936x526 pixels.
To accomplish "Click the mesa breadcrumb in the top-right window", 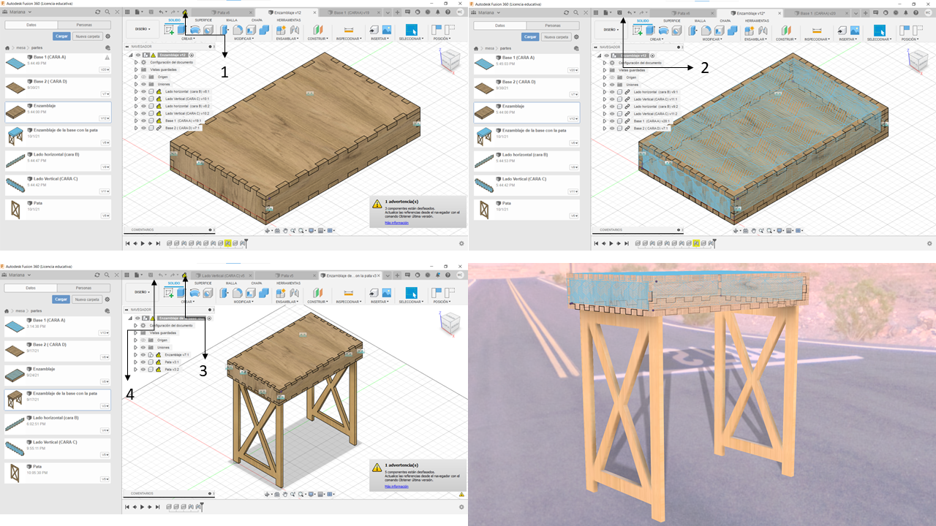I will 489,47.
